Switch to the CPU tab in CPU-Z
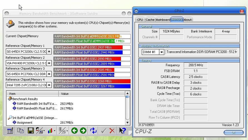248x140 pixels. point(140,20)
